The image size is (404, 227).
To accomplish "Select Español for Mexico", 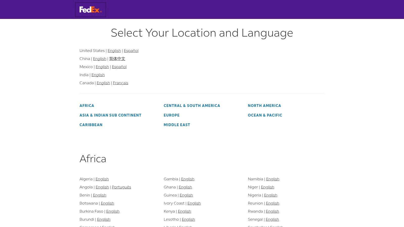I will (x=119, y=67).
